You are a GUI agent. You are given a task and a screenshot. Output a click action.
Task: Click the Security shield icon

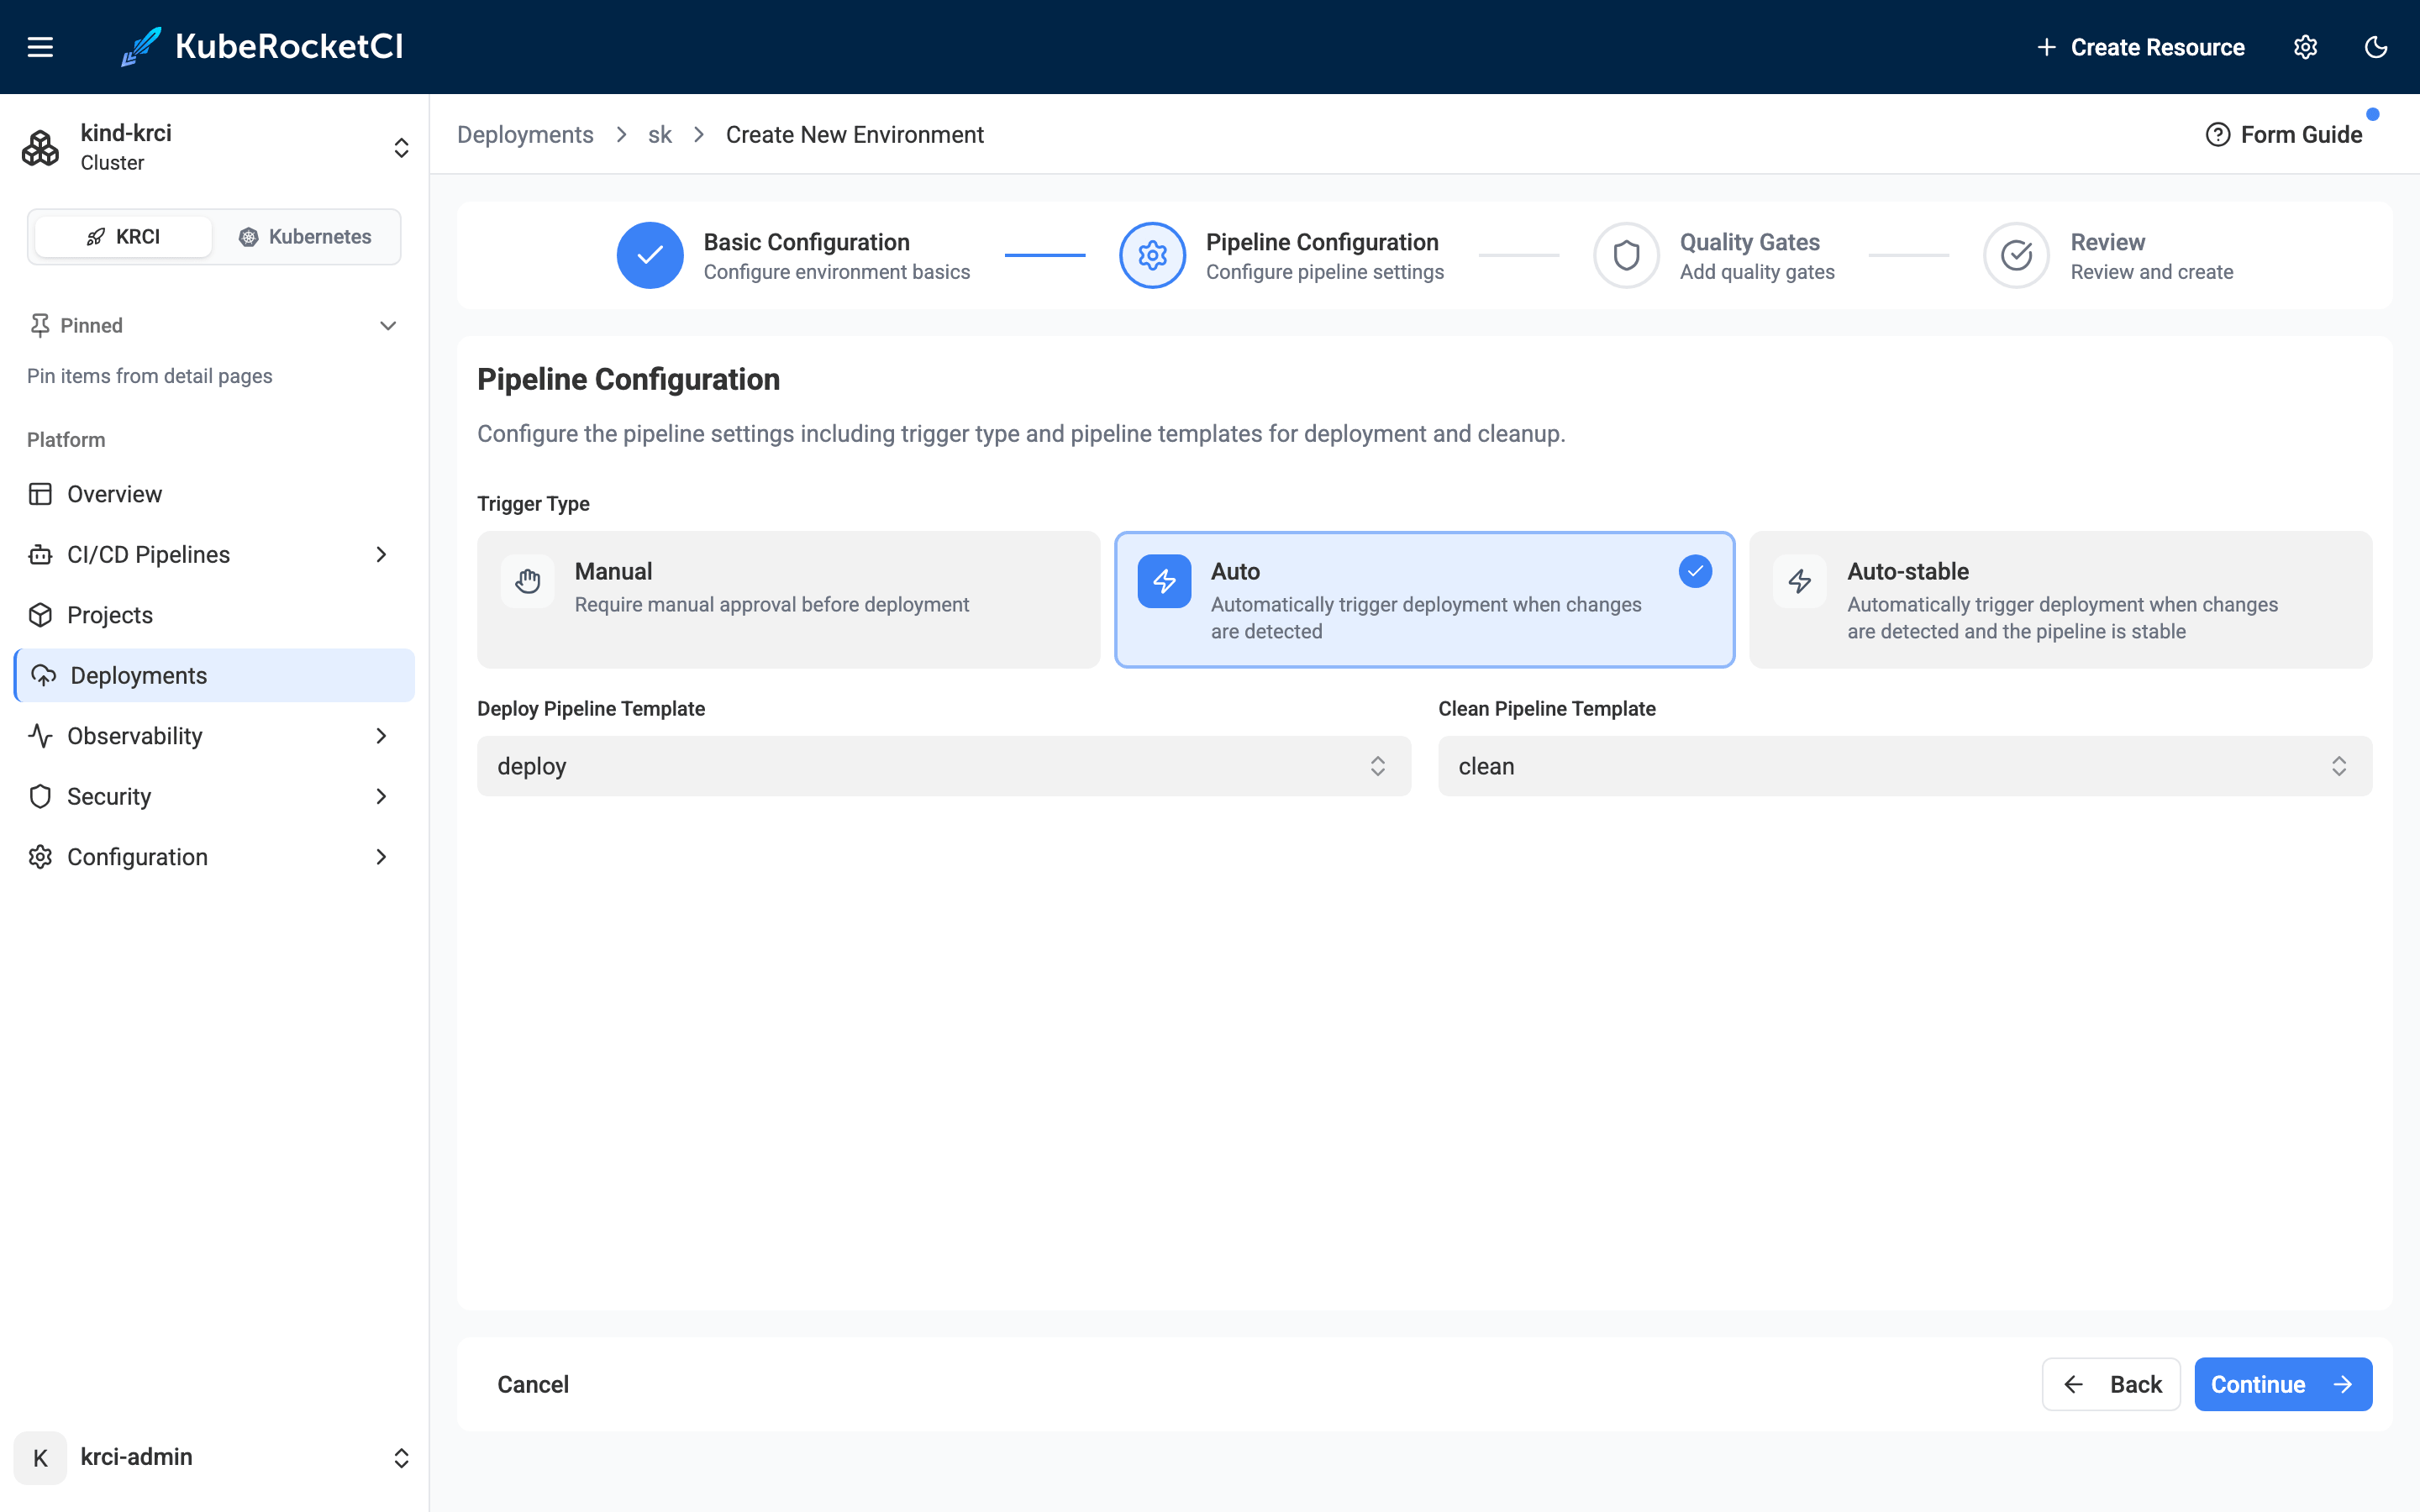pos(40,797)
